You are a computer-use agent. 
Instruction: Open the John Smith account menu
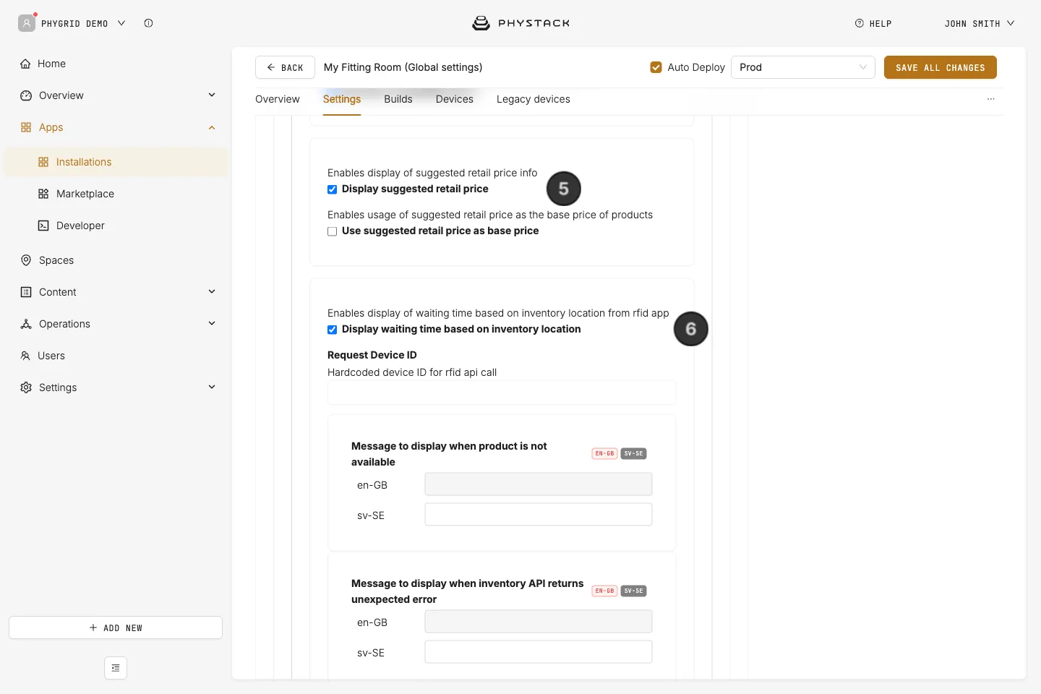coord(980,23)
